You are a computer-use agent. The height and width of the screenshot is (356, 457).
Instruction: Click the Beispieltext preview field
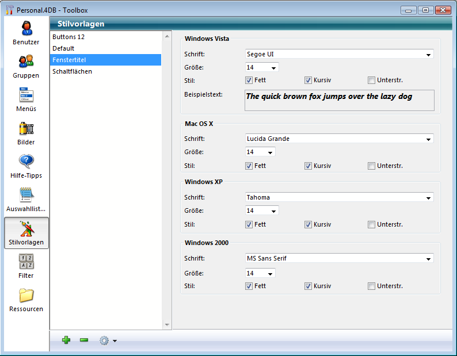(x=339, y=100)
